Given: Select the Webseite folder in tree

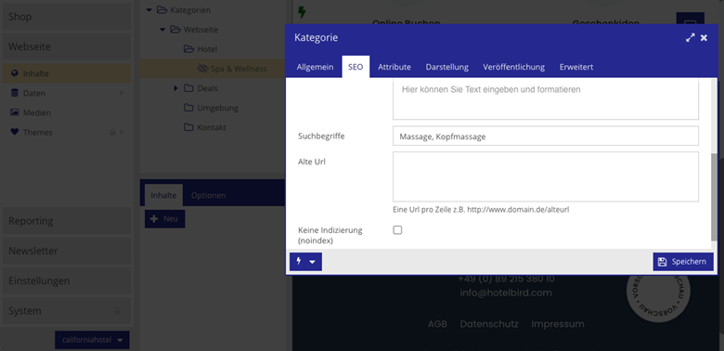Looking at the screenshot, I should click(200, 30).
